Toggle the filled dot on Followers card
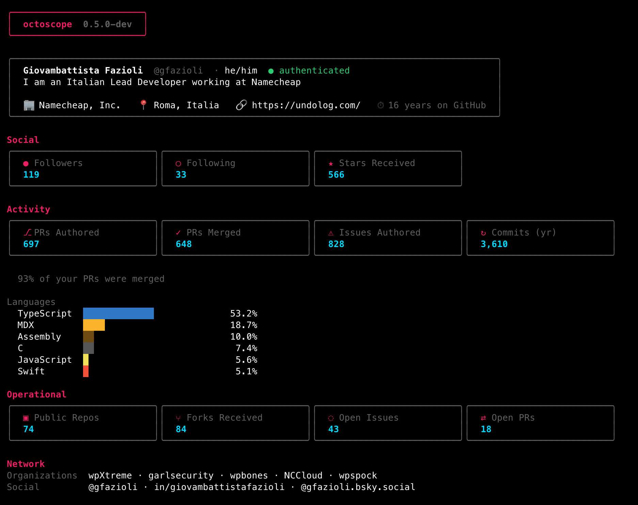Image resolution: width=638 pixels, height=505 pixels. click(x=26, y=163)
